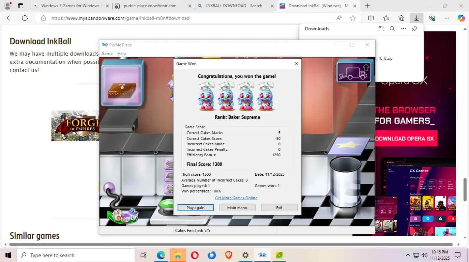Open the Collections icon in Edge toolbar
This screenshot has width=469, height=262.
pos(402,18)
